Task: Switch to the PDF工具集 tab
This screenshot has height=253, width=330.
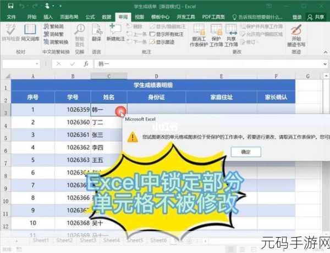Action: click(213, 17)
